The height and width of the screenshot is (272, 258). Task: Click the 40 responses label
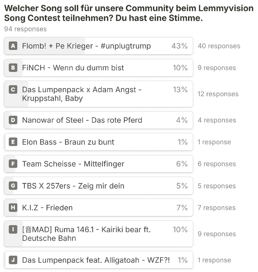tap(219, 46)
